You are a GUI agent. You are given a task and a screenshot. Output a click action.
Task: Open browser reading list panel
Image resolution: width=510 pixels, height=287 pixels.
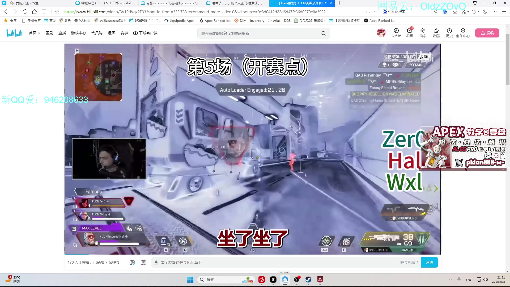pyautogui.click(x=44, y=12)
